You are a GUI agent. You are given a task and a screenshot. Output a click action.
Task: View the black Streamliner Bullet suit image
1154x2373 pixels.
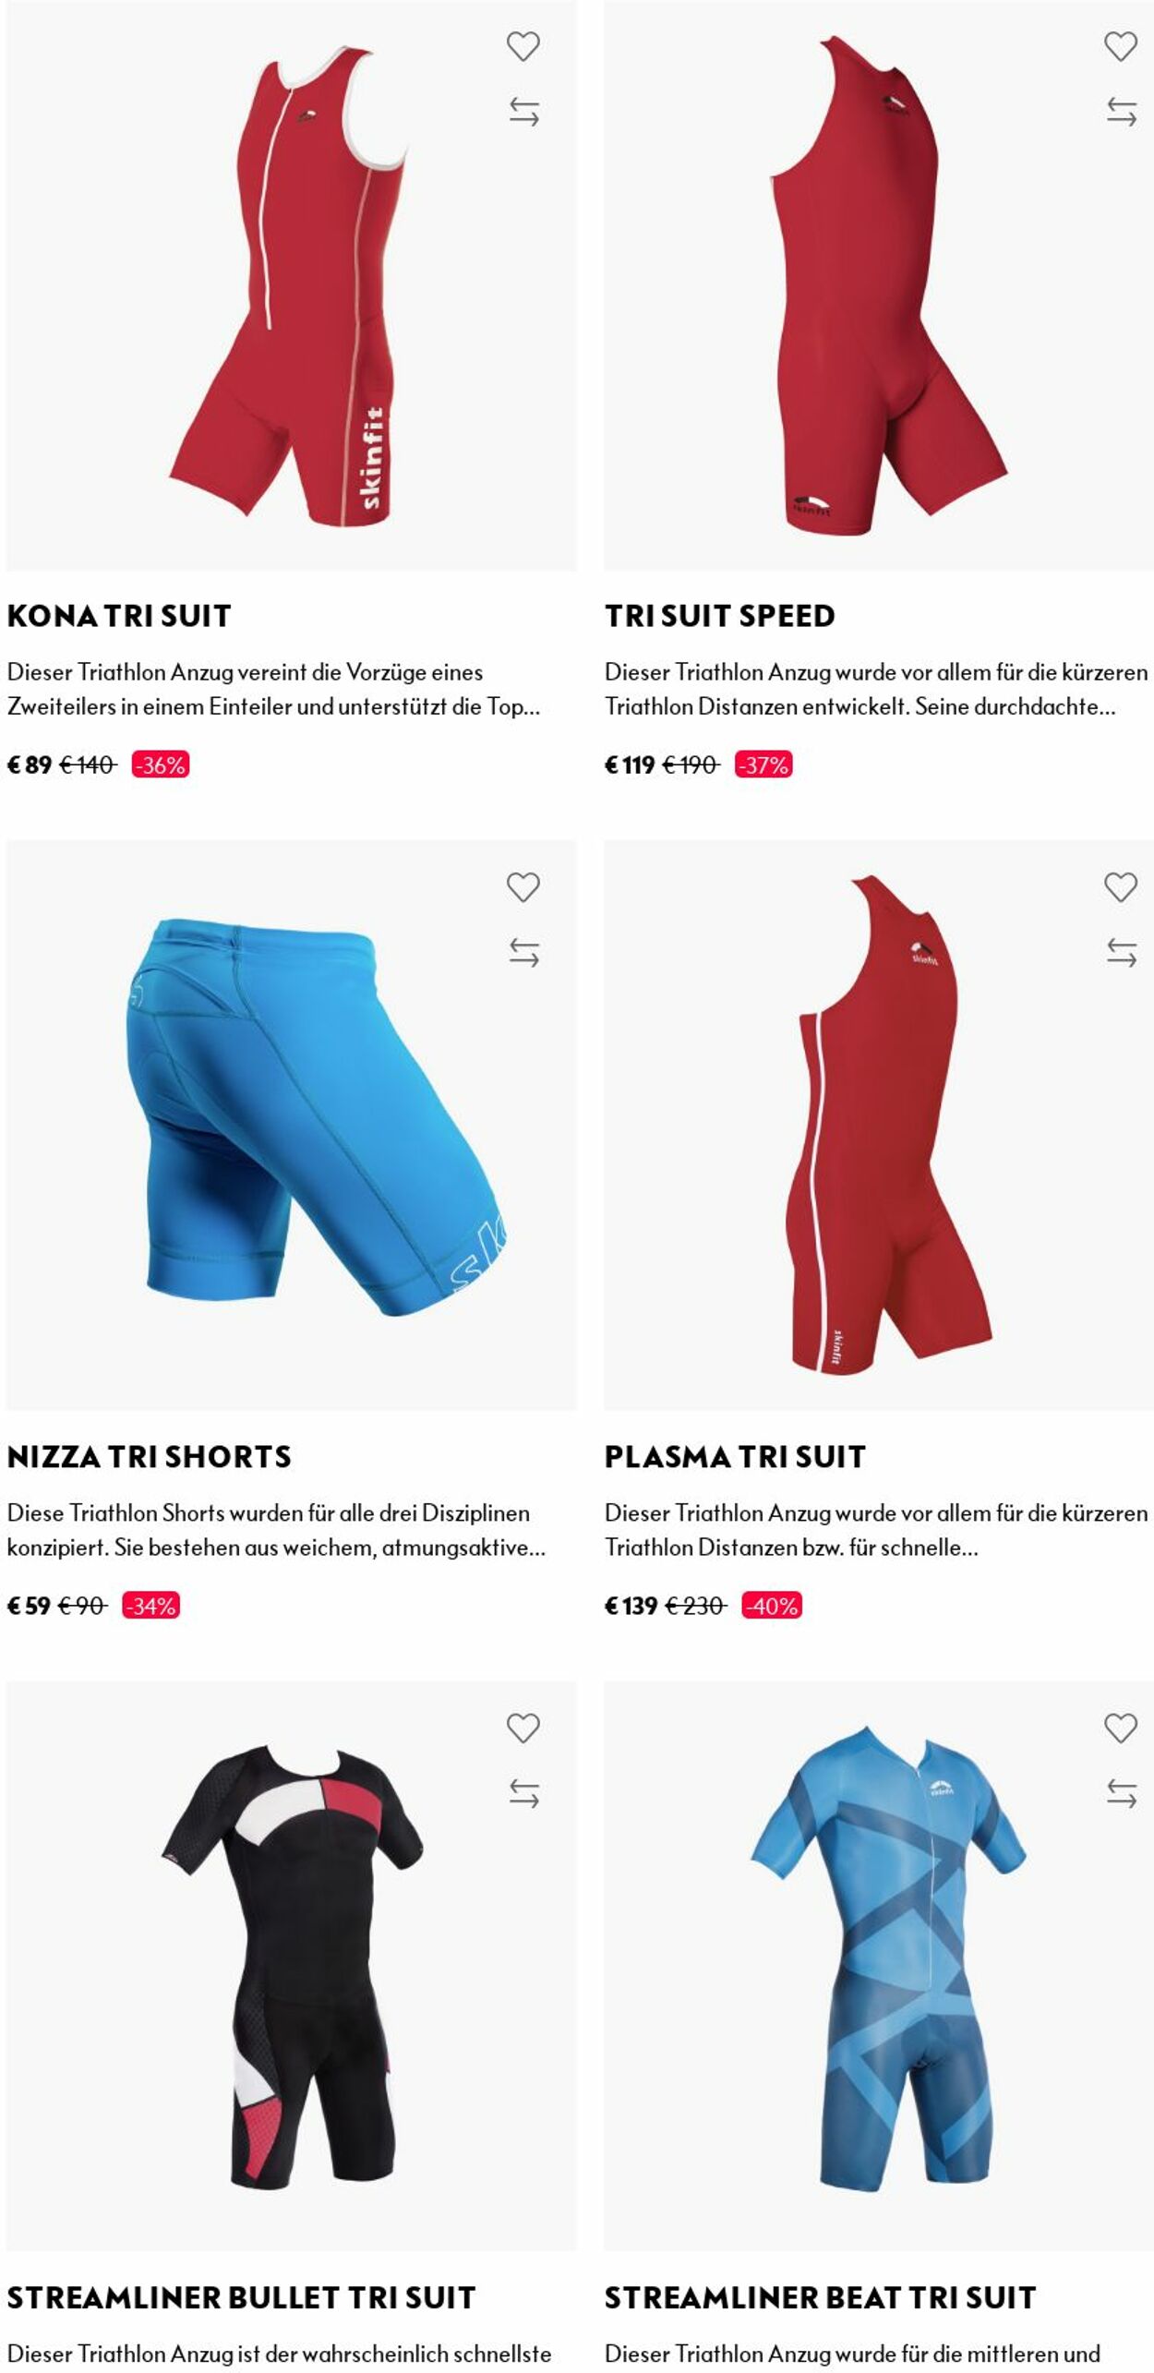click(291, 1966)
